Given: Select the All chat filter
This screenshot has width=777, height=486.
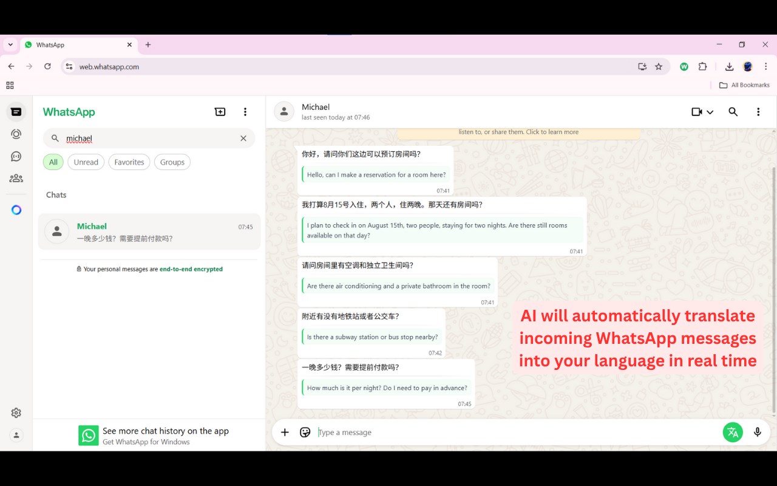Looking at the screenshot, I should coord(53,162).
